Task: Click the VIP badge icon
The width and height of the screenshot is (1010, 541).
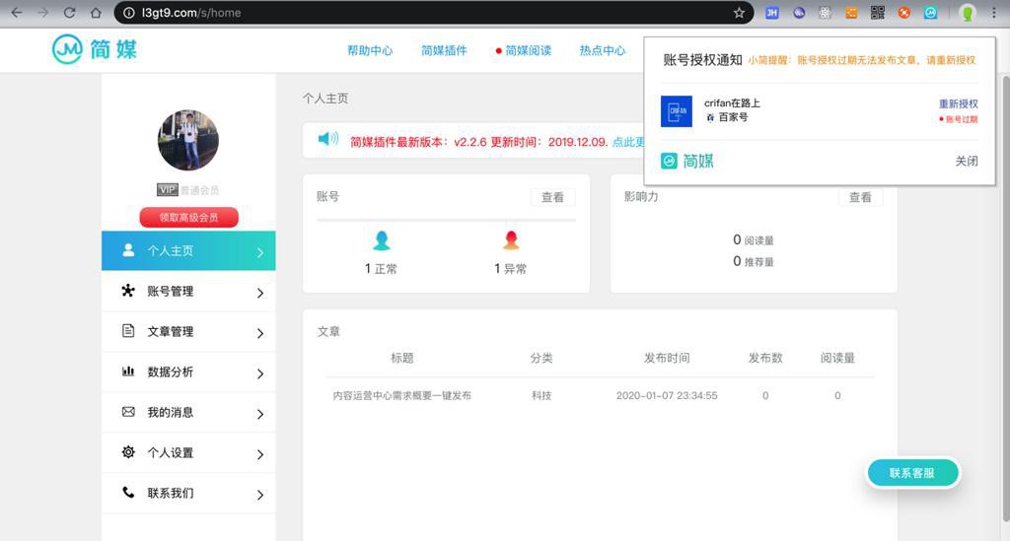Action: click(x=168, y=190)
